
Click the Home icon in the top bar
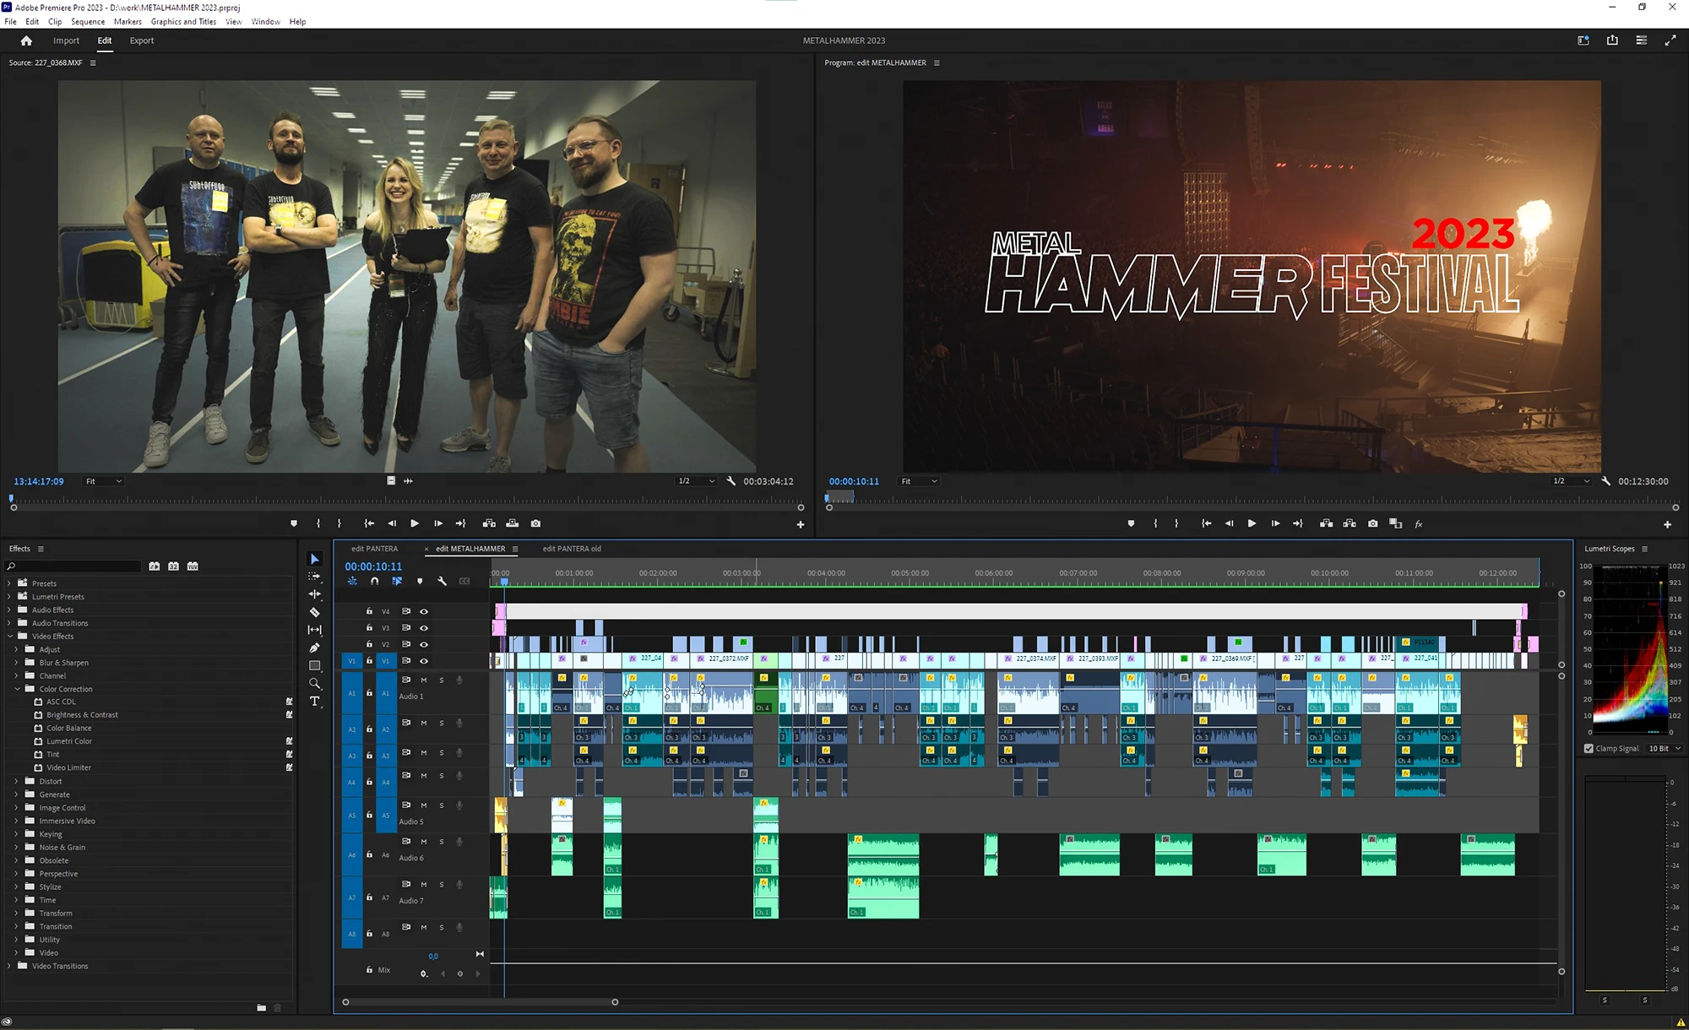click(x=26, y=41)
